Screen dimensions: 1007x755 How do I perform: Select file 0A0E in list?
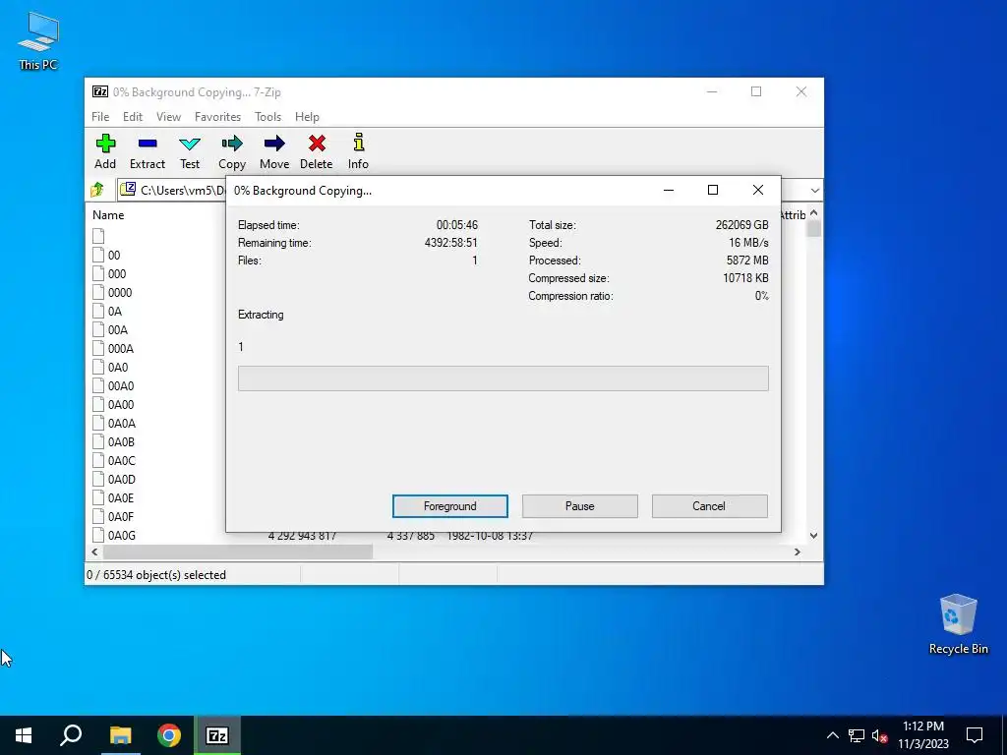[x=121, y=497]
